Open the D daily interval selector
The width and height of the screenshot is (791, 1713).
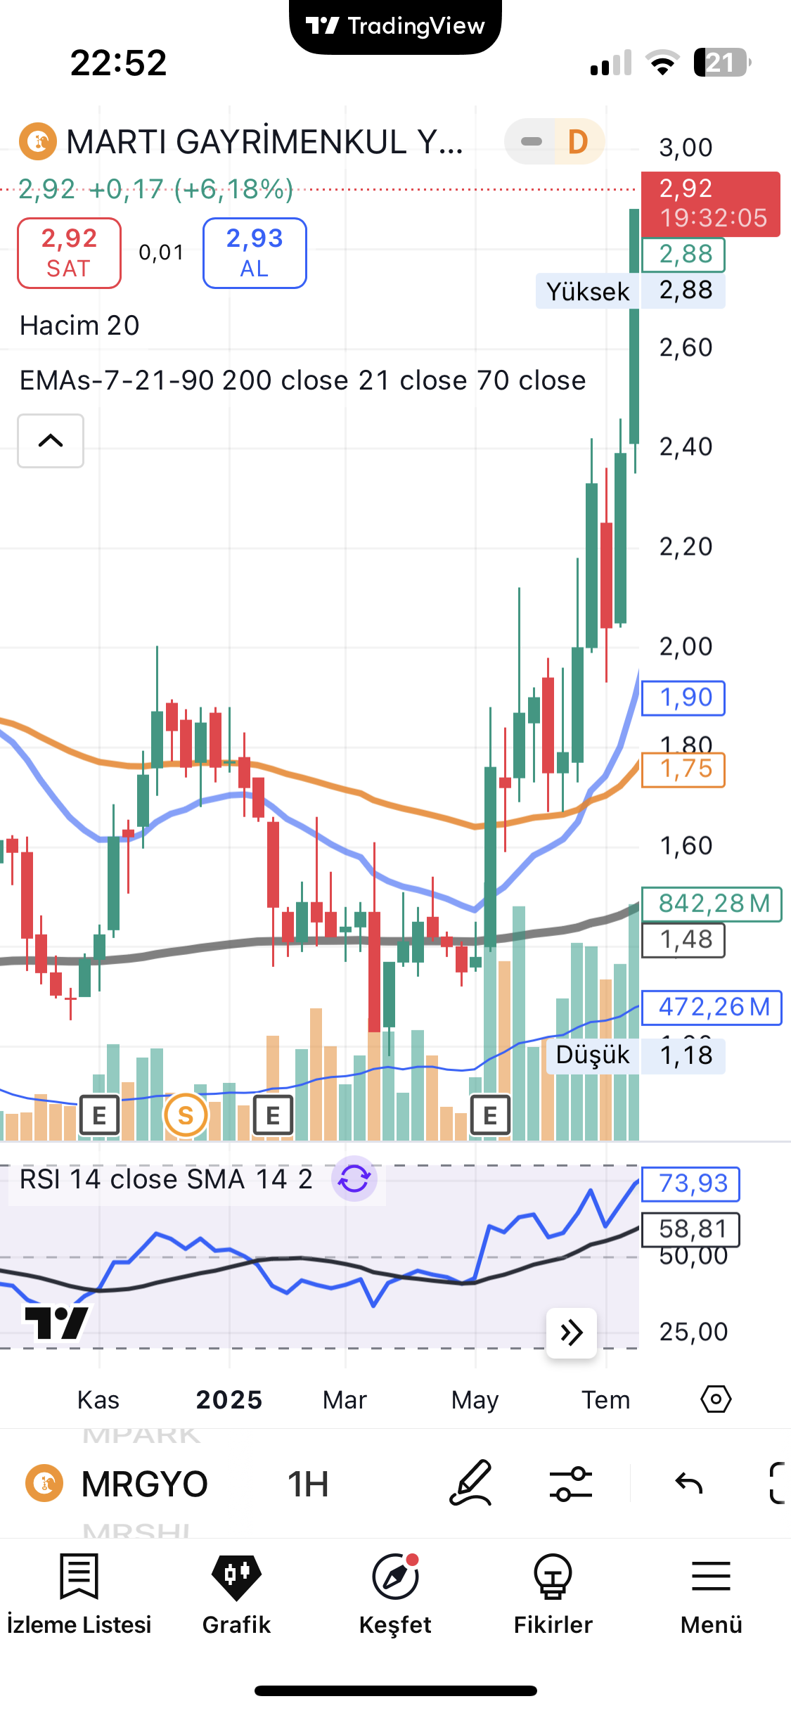578,141
